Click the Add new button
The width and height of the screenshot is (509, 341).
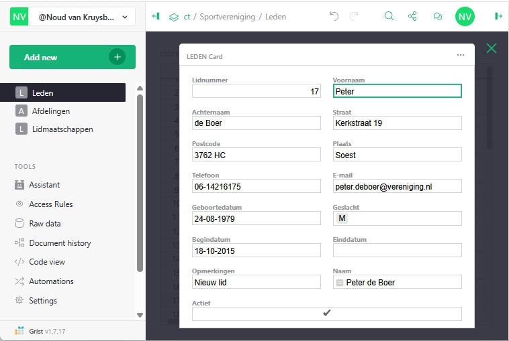click(73, 57)
